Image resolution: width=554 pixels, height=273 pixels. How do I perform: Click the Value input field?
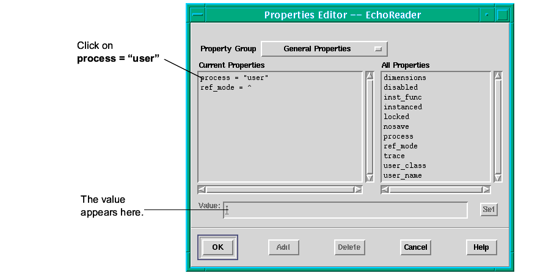click(345, 210)
